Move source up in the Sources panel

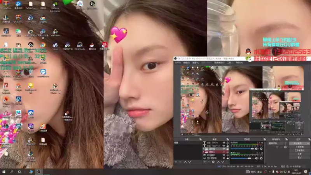(x=218, y=162)
